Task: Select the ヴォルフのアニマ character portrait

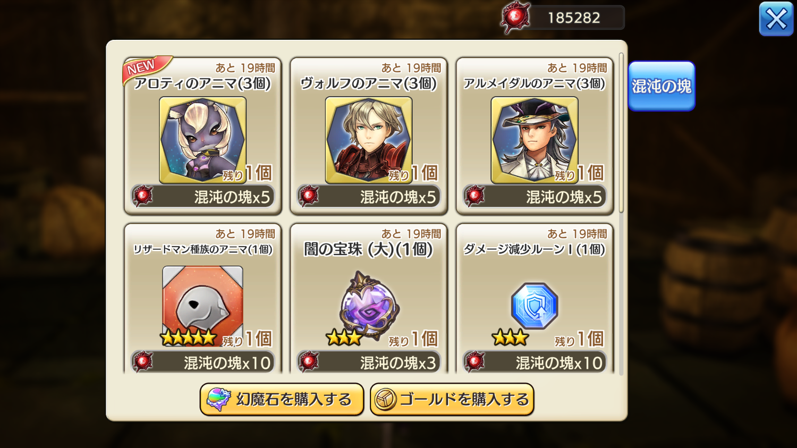Action: [368, 140]
